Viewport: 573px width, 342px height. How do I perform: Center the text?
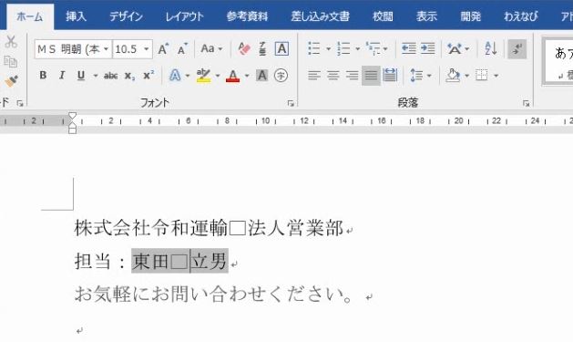coord(333,76)
